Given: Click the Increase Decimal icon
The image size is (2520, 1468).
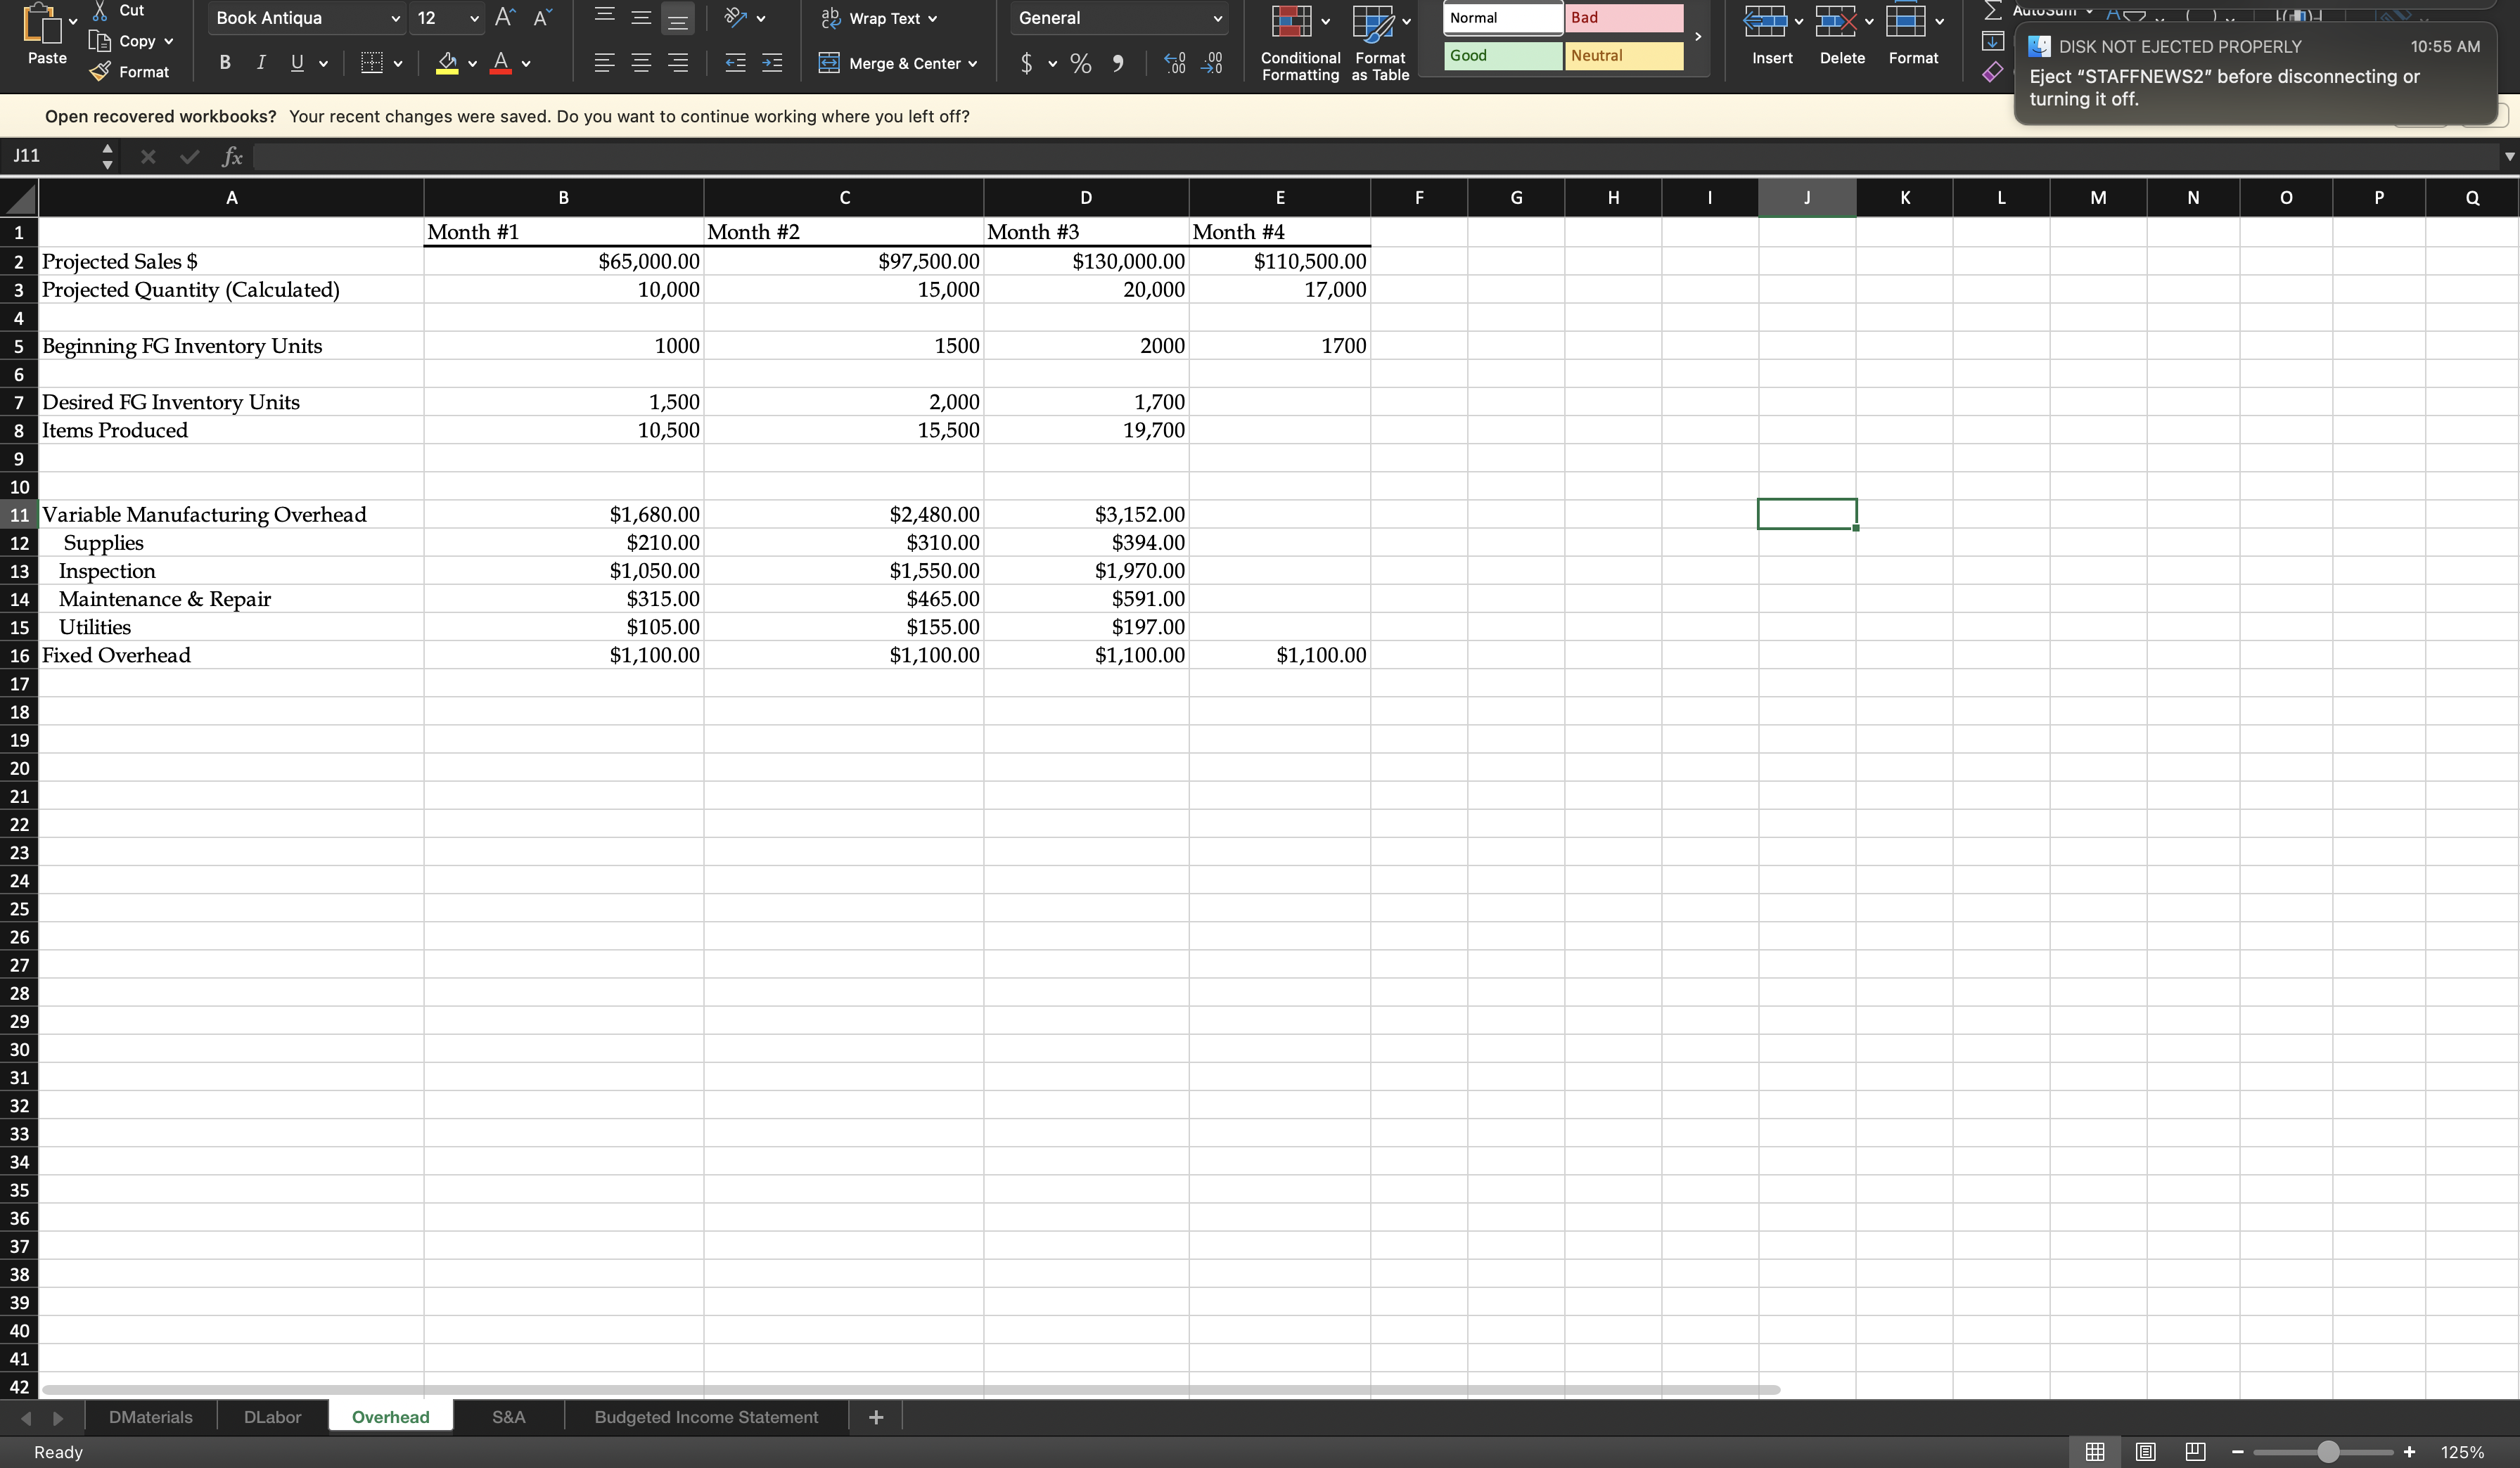Looking at the screenshot, I should 1175,63.
